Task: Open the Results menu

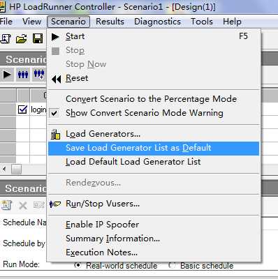Action: pyautogui.click(x=110, y=22)
